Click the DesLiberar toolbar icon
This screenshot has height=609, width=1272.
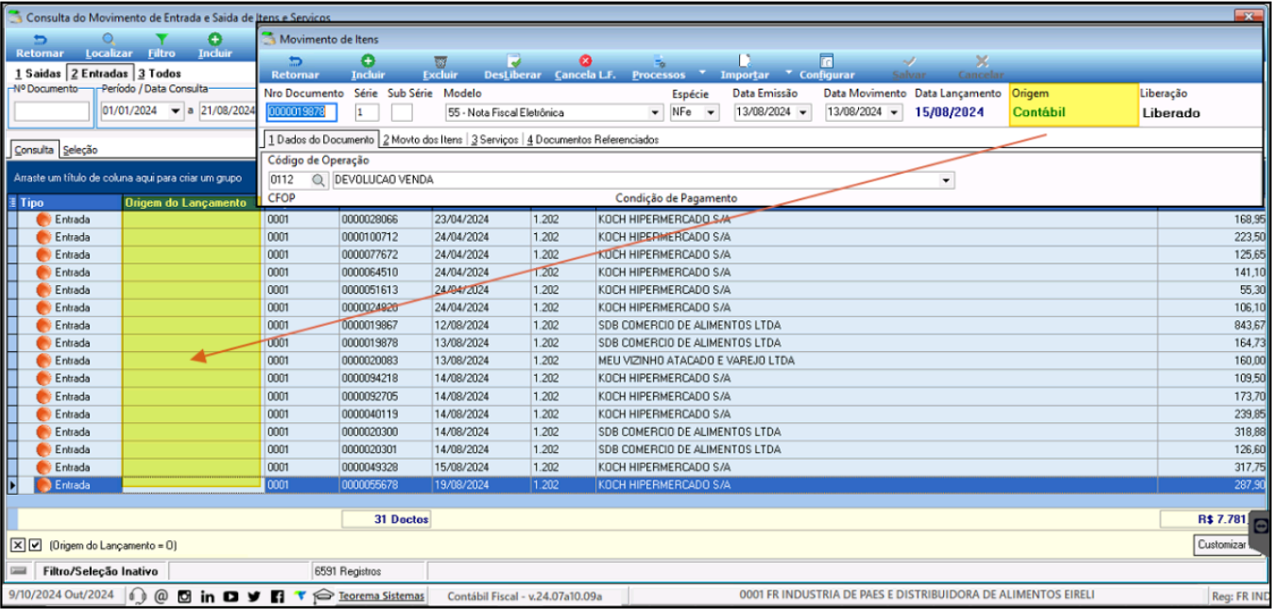[x=512, y=61]
